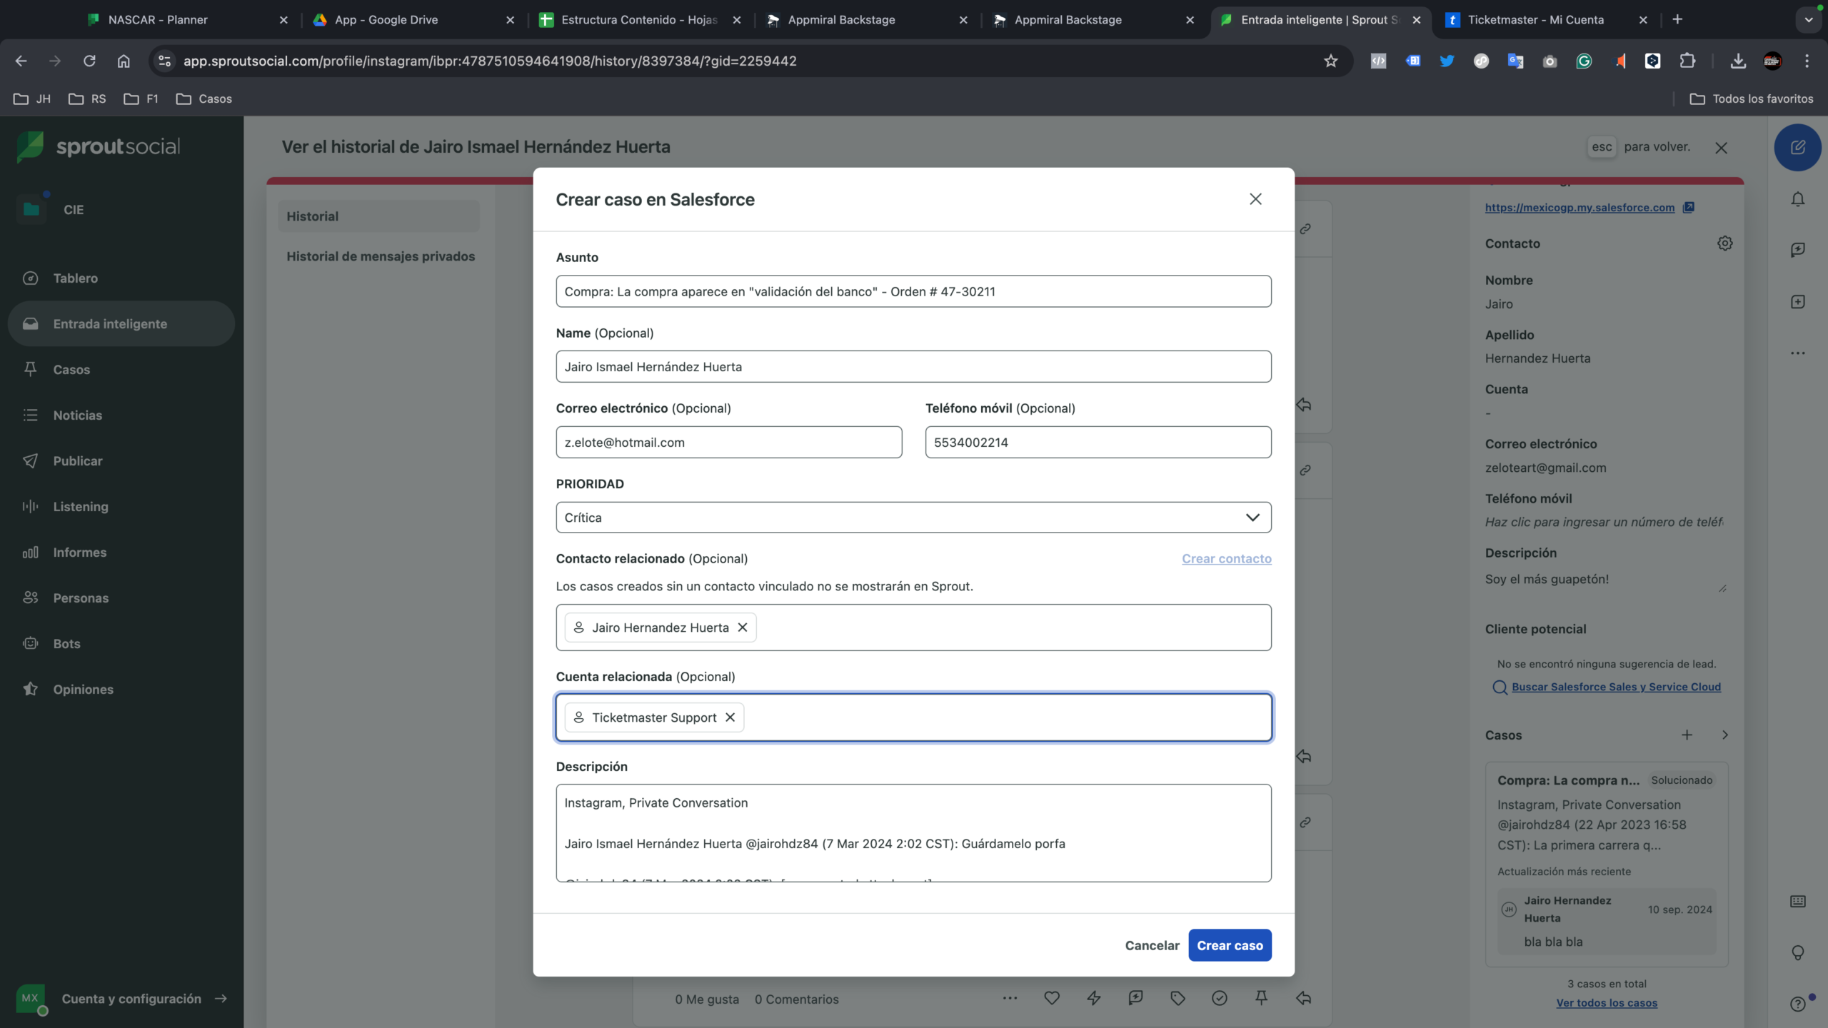
Task: Click the plus icon next to Casos
Action: click(1687, 735)
